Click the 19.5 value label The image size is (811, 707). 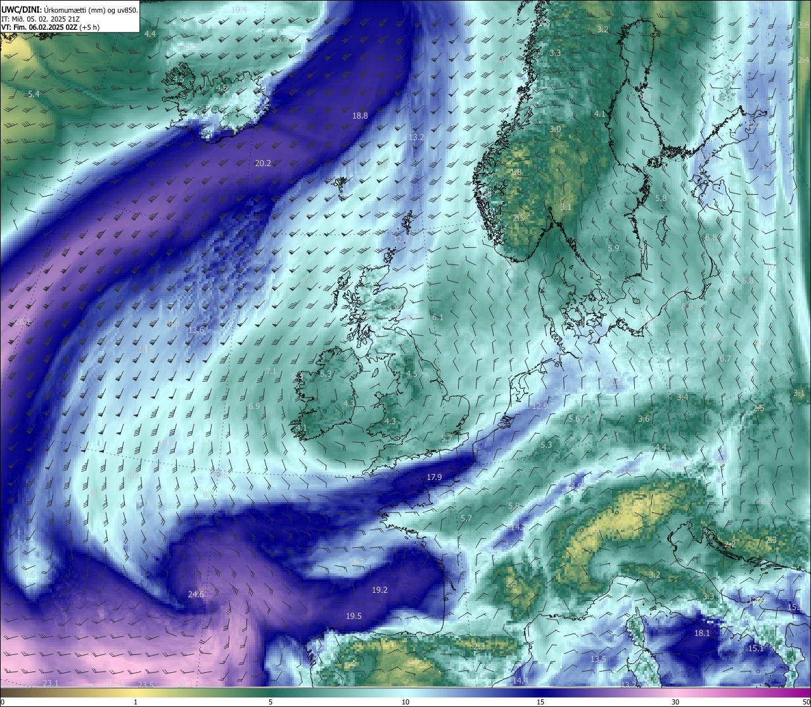click(354, 616)
